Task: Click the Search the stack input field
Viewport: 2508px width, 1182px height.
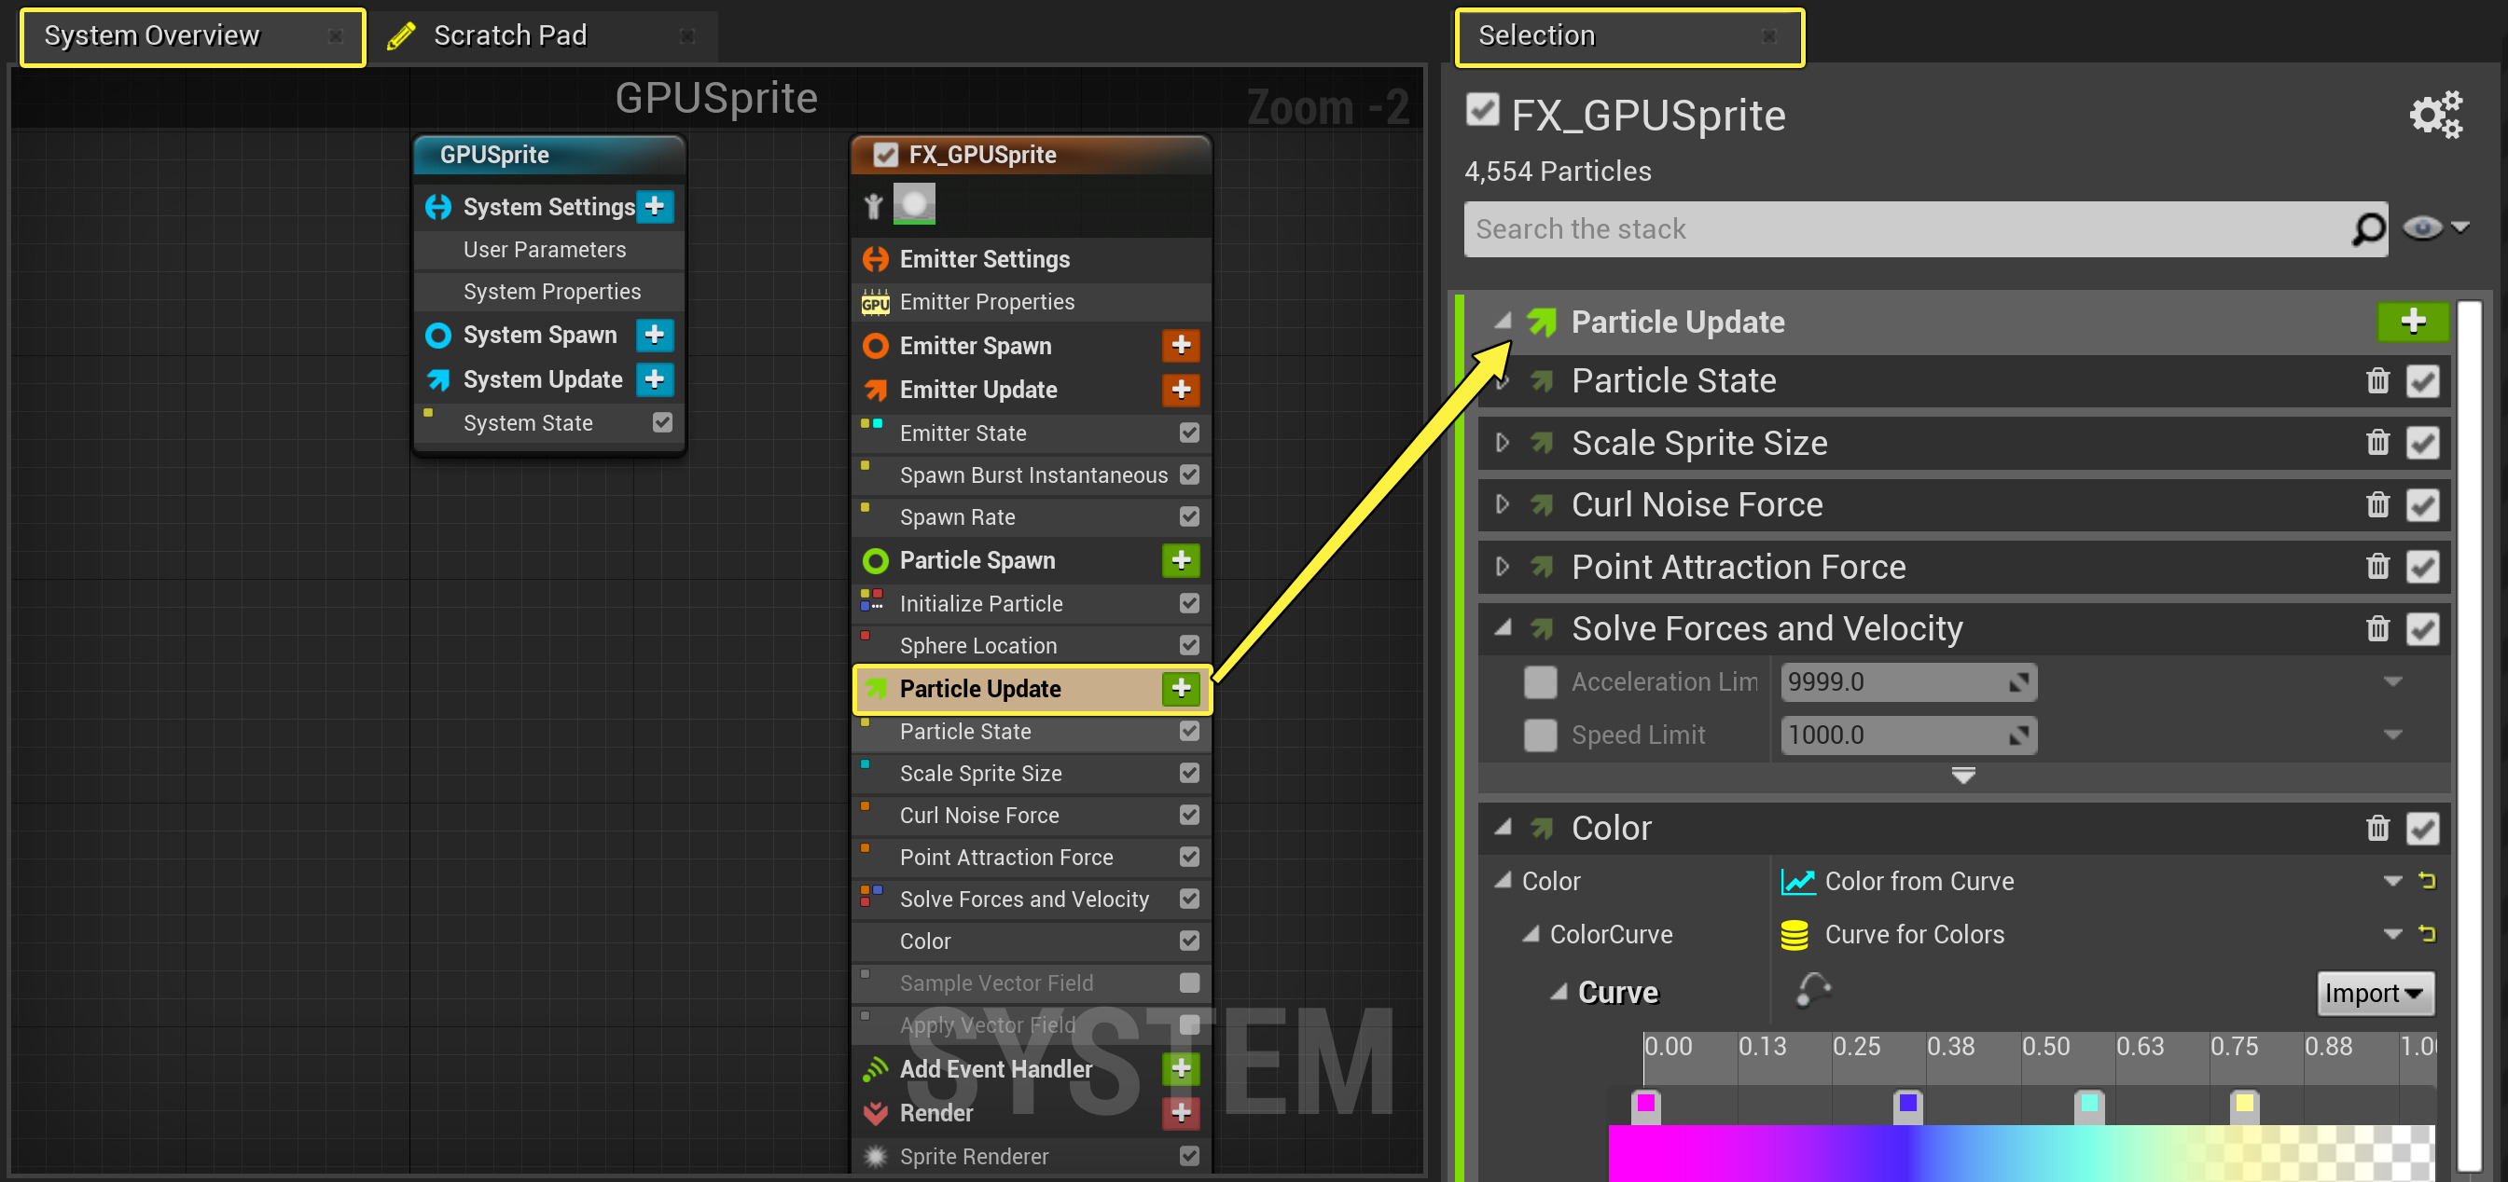Action: pos(1899,229)
